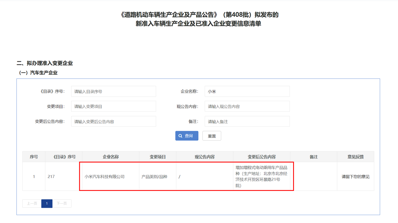Click the 《目录》序号 column header
Viewport: 398px width, 223px height.
click(64, 157)
